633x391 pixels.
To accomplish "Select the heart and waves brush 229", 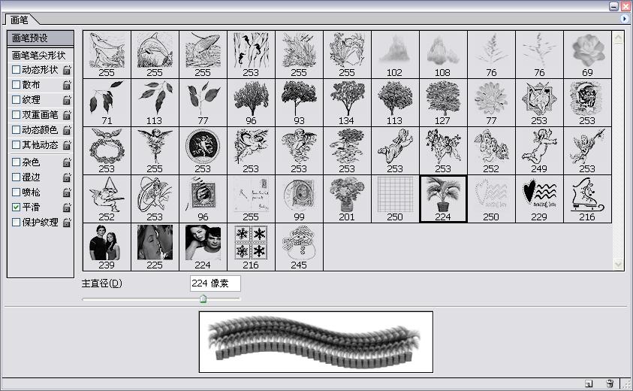I will coord(539,199).
